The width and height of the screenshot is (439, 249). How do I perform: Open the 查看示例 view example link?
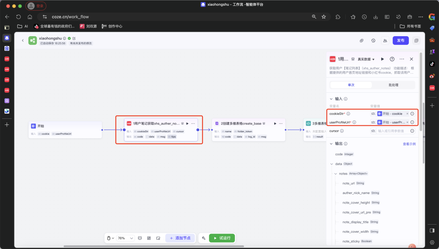[x=409, y=144]
